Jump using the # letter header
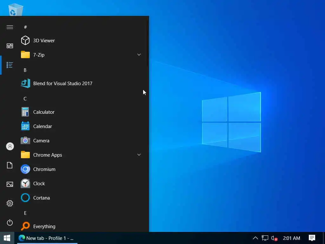 click(25, 27)
